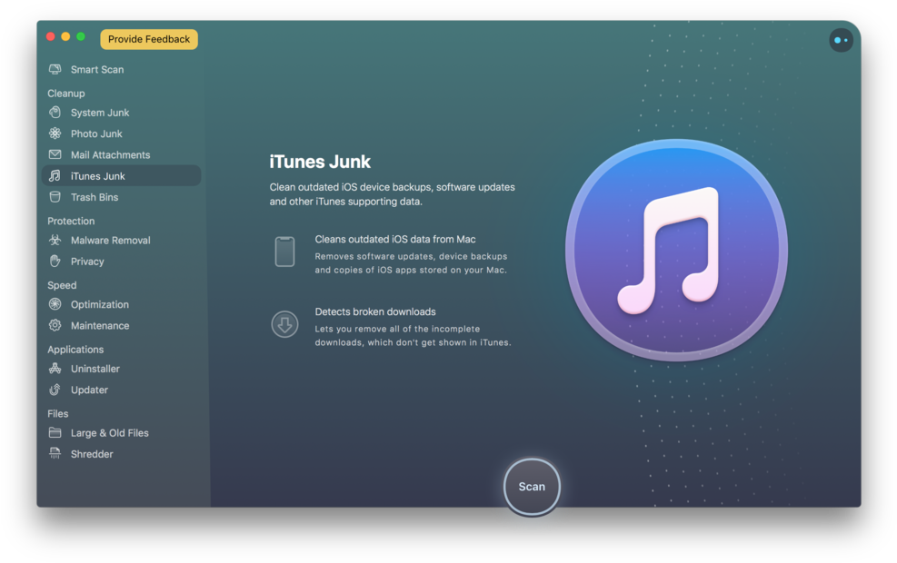Go to Photo Junk module
Image resolution: width=897 pixels, height=563 pixels.
(121, 133)
